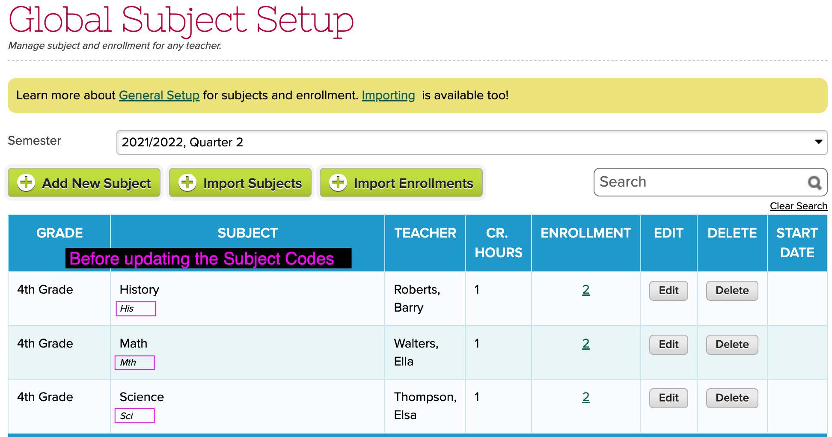The image size is (832, 437).
Task: Open enrollment count for Math
Action: [x=585, y=344]
